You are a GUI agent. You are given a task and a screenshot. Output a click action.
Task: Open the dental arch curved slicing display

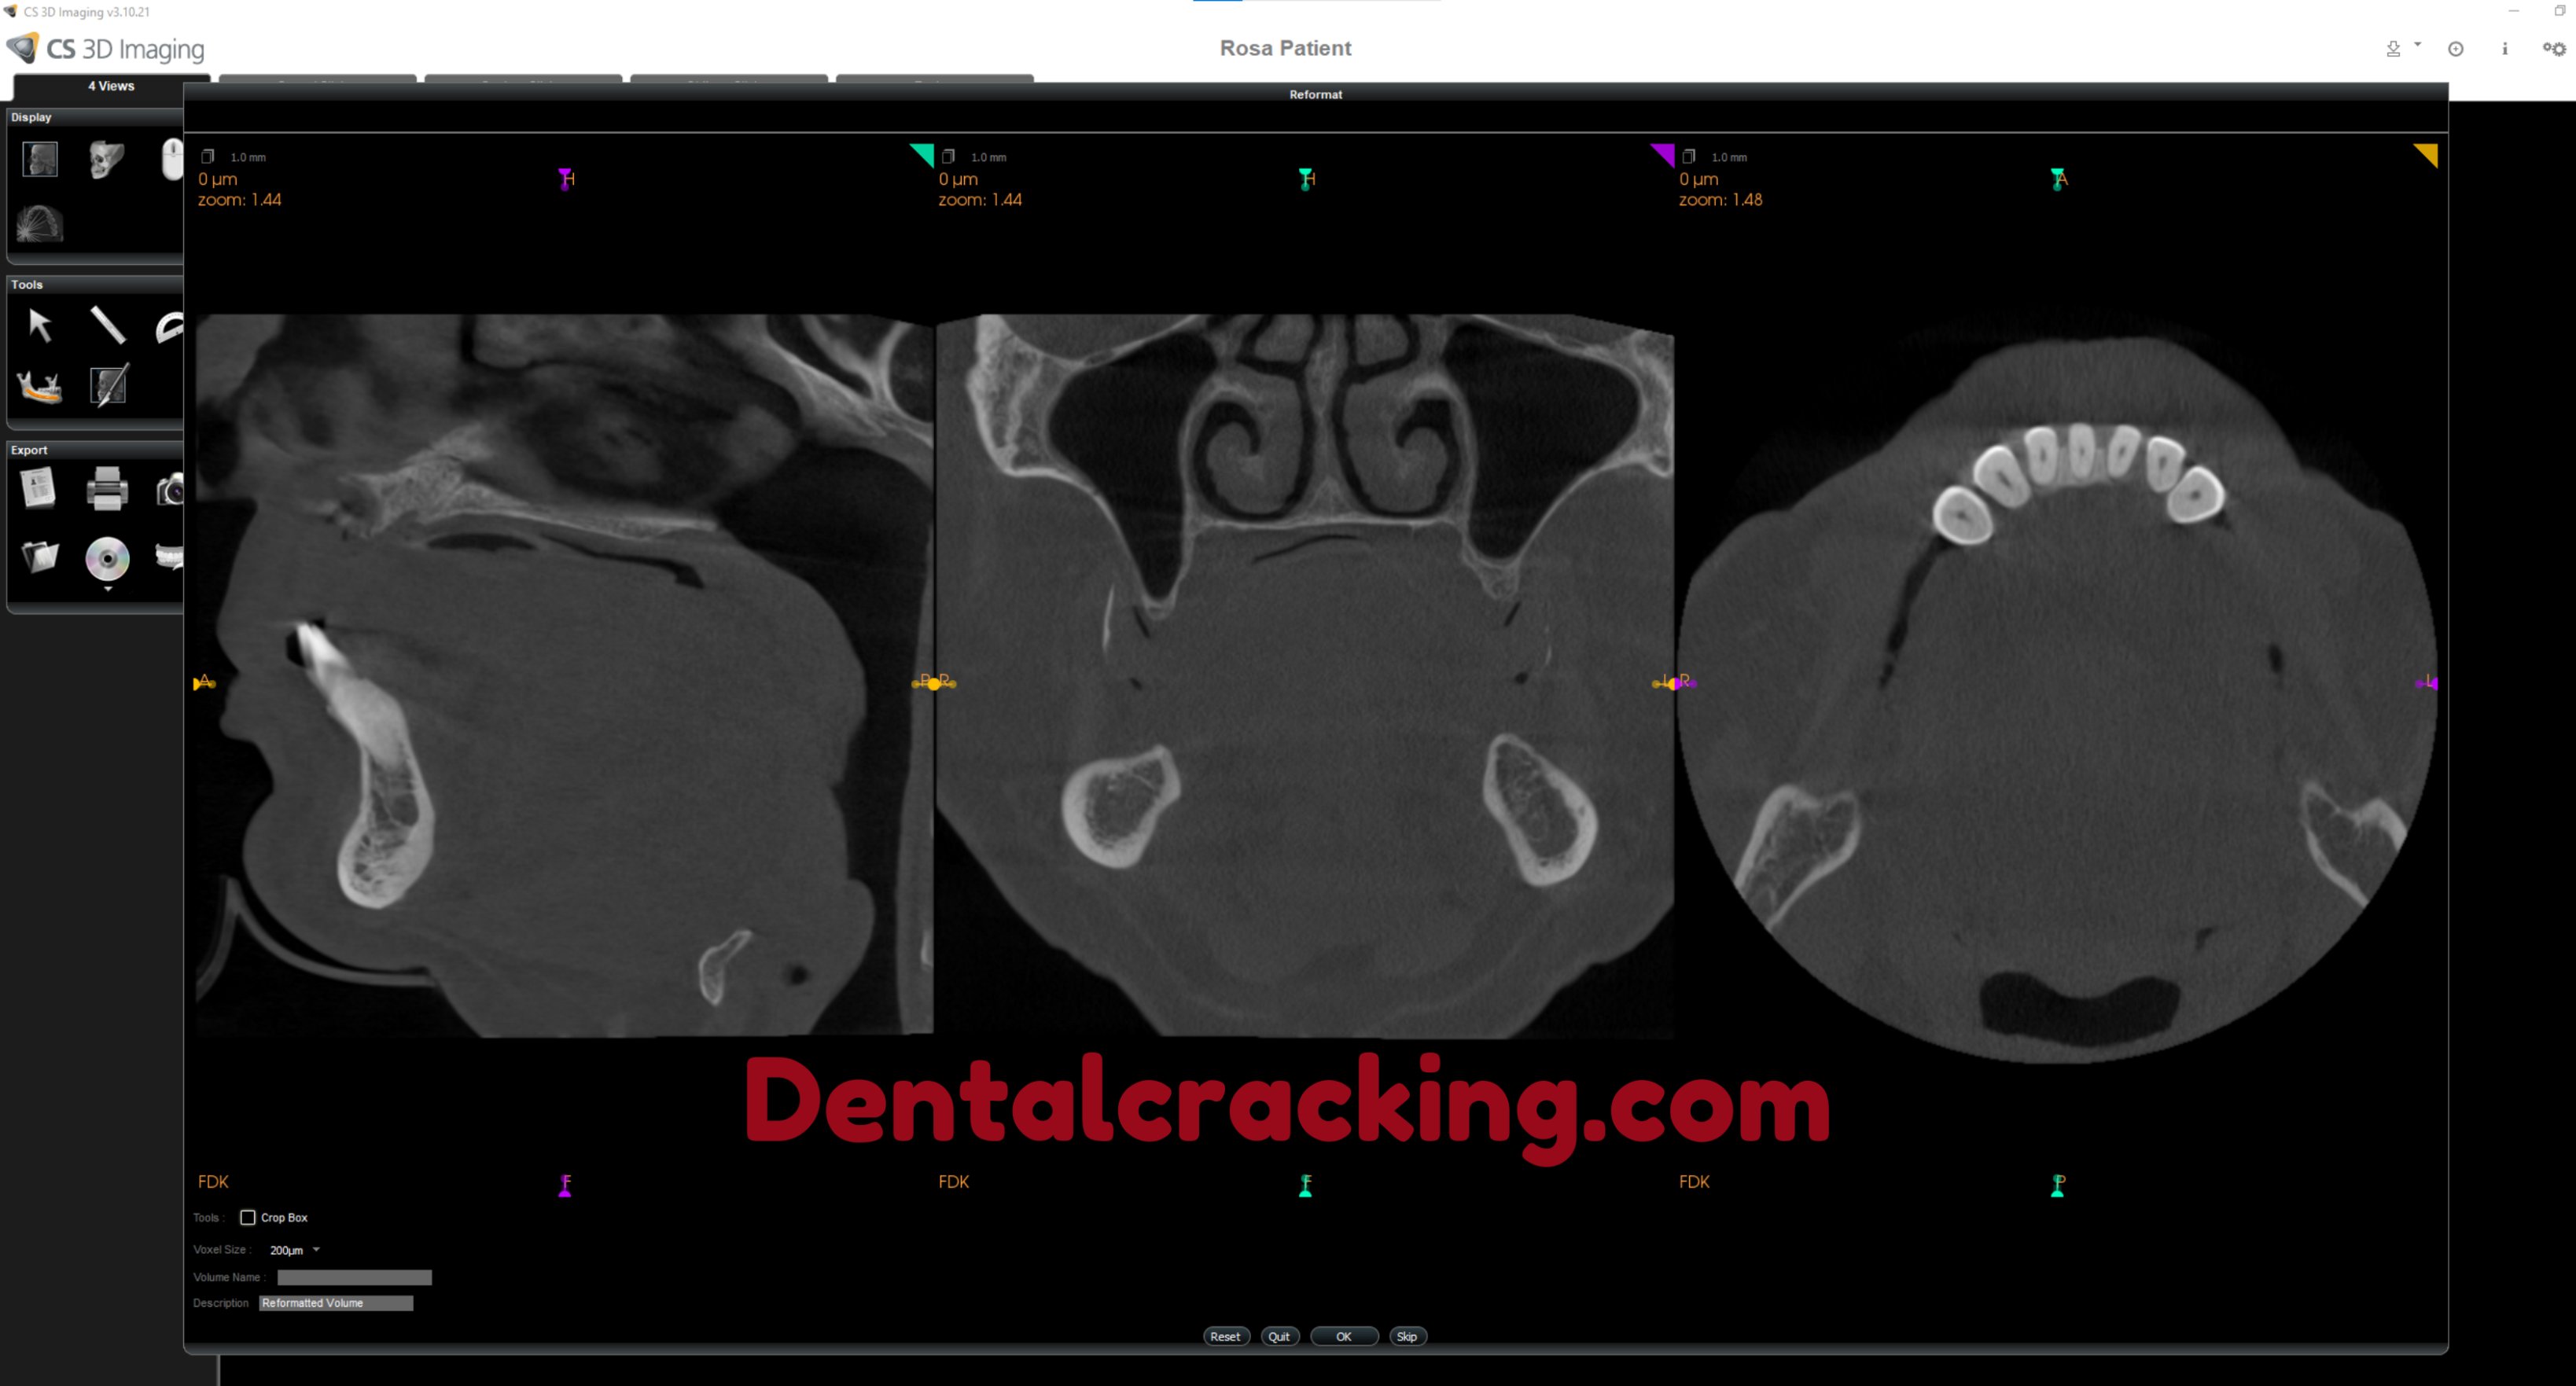click(40, 223)
